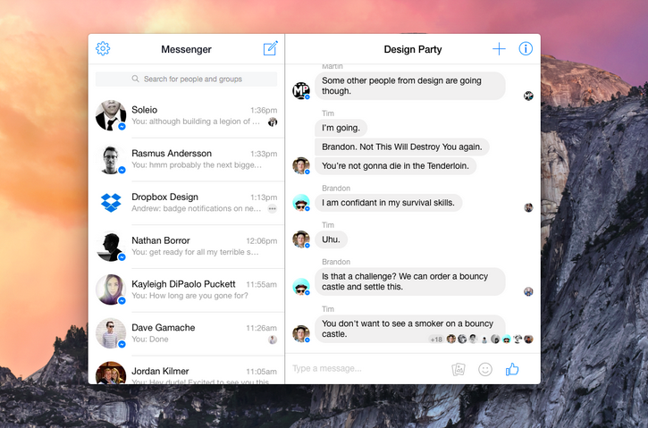The width and height of the screenshot is (648, 428).
Task: Click message "I'm going."
Action: [341, 128]
